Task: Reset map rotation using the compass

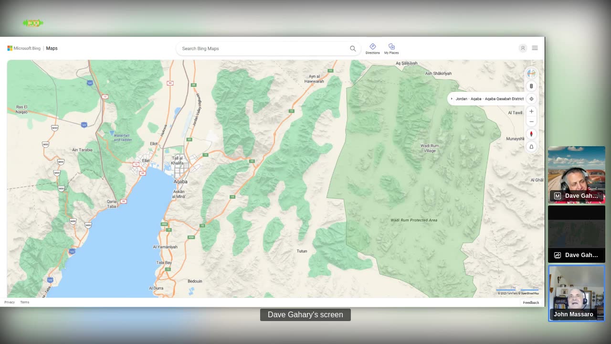Action: pyautogui.click(x=531, y=134)
